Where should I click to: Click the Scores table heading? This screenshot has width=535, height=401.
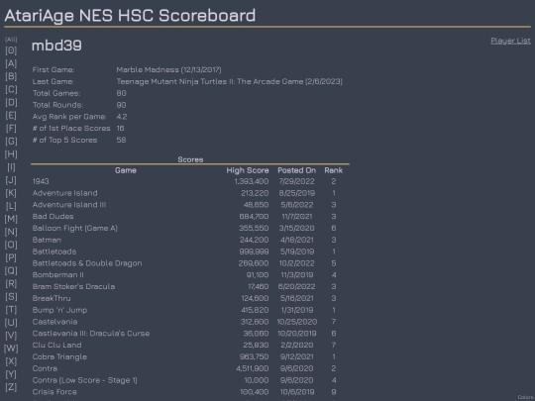[190, 159]
